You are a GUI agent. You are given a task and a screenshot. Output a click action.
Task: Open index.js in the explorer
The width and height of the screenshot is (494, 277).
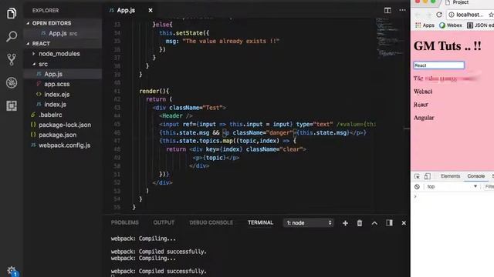tap(55, 105)
